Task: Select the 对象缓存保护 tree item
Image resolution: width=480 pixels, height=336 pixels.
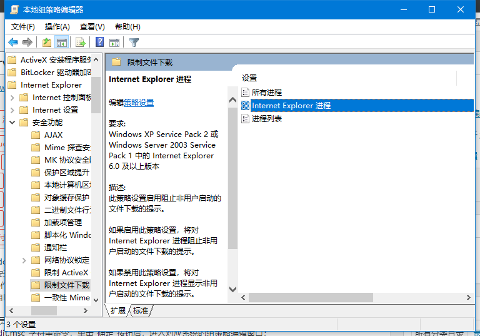Action: point(67,198)
